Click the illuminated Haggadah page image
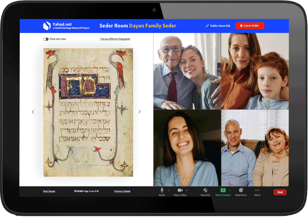The width and height of the screenshot is (308, 217). pos(88,112)
